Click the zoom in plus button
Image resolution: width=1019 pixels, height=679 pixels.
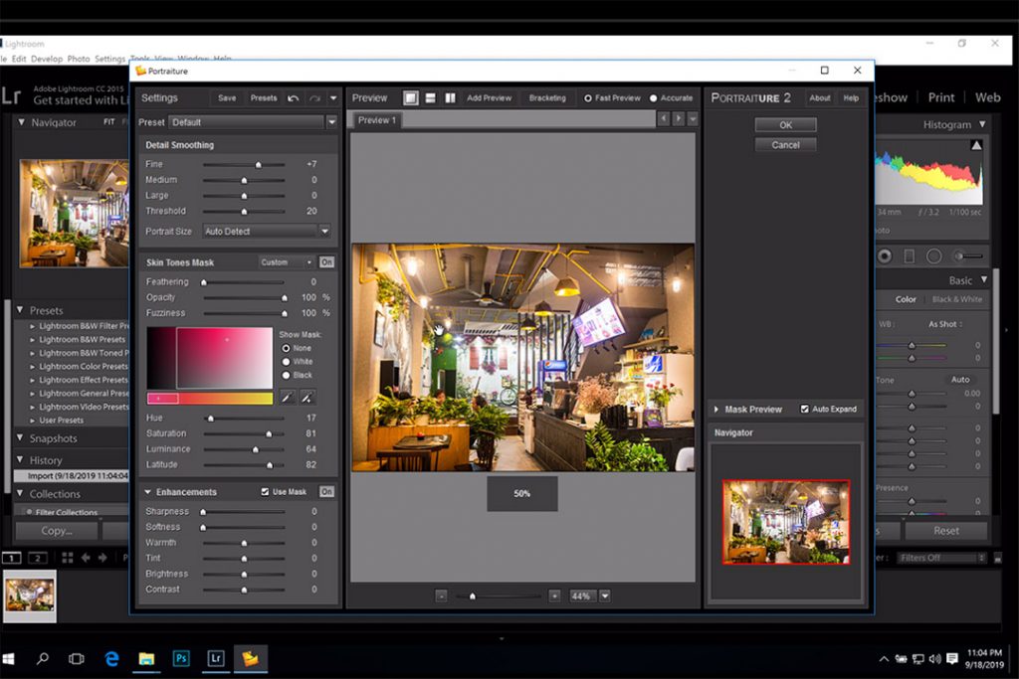click(554, 596)
